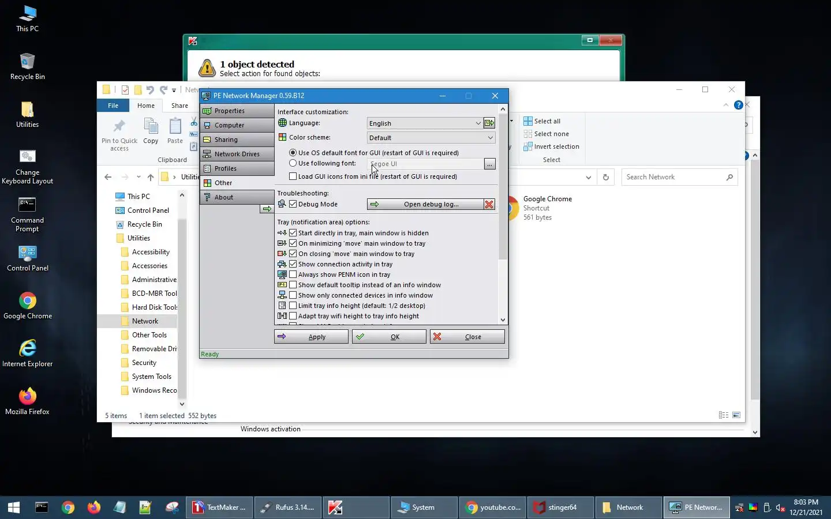This screenshot has height=519, width=831.
Task: Click Explorer back navigation arrow
Action: [108, 177]
